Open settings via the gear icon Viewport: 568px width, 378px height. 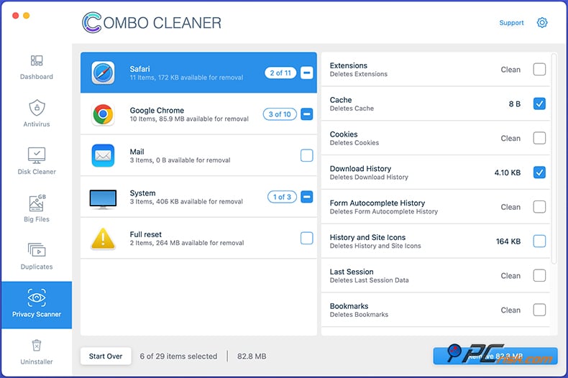pyautogui.click(x=542, y=22)
